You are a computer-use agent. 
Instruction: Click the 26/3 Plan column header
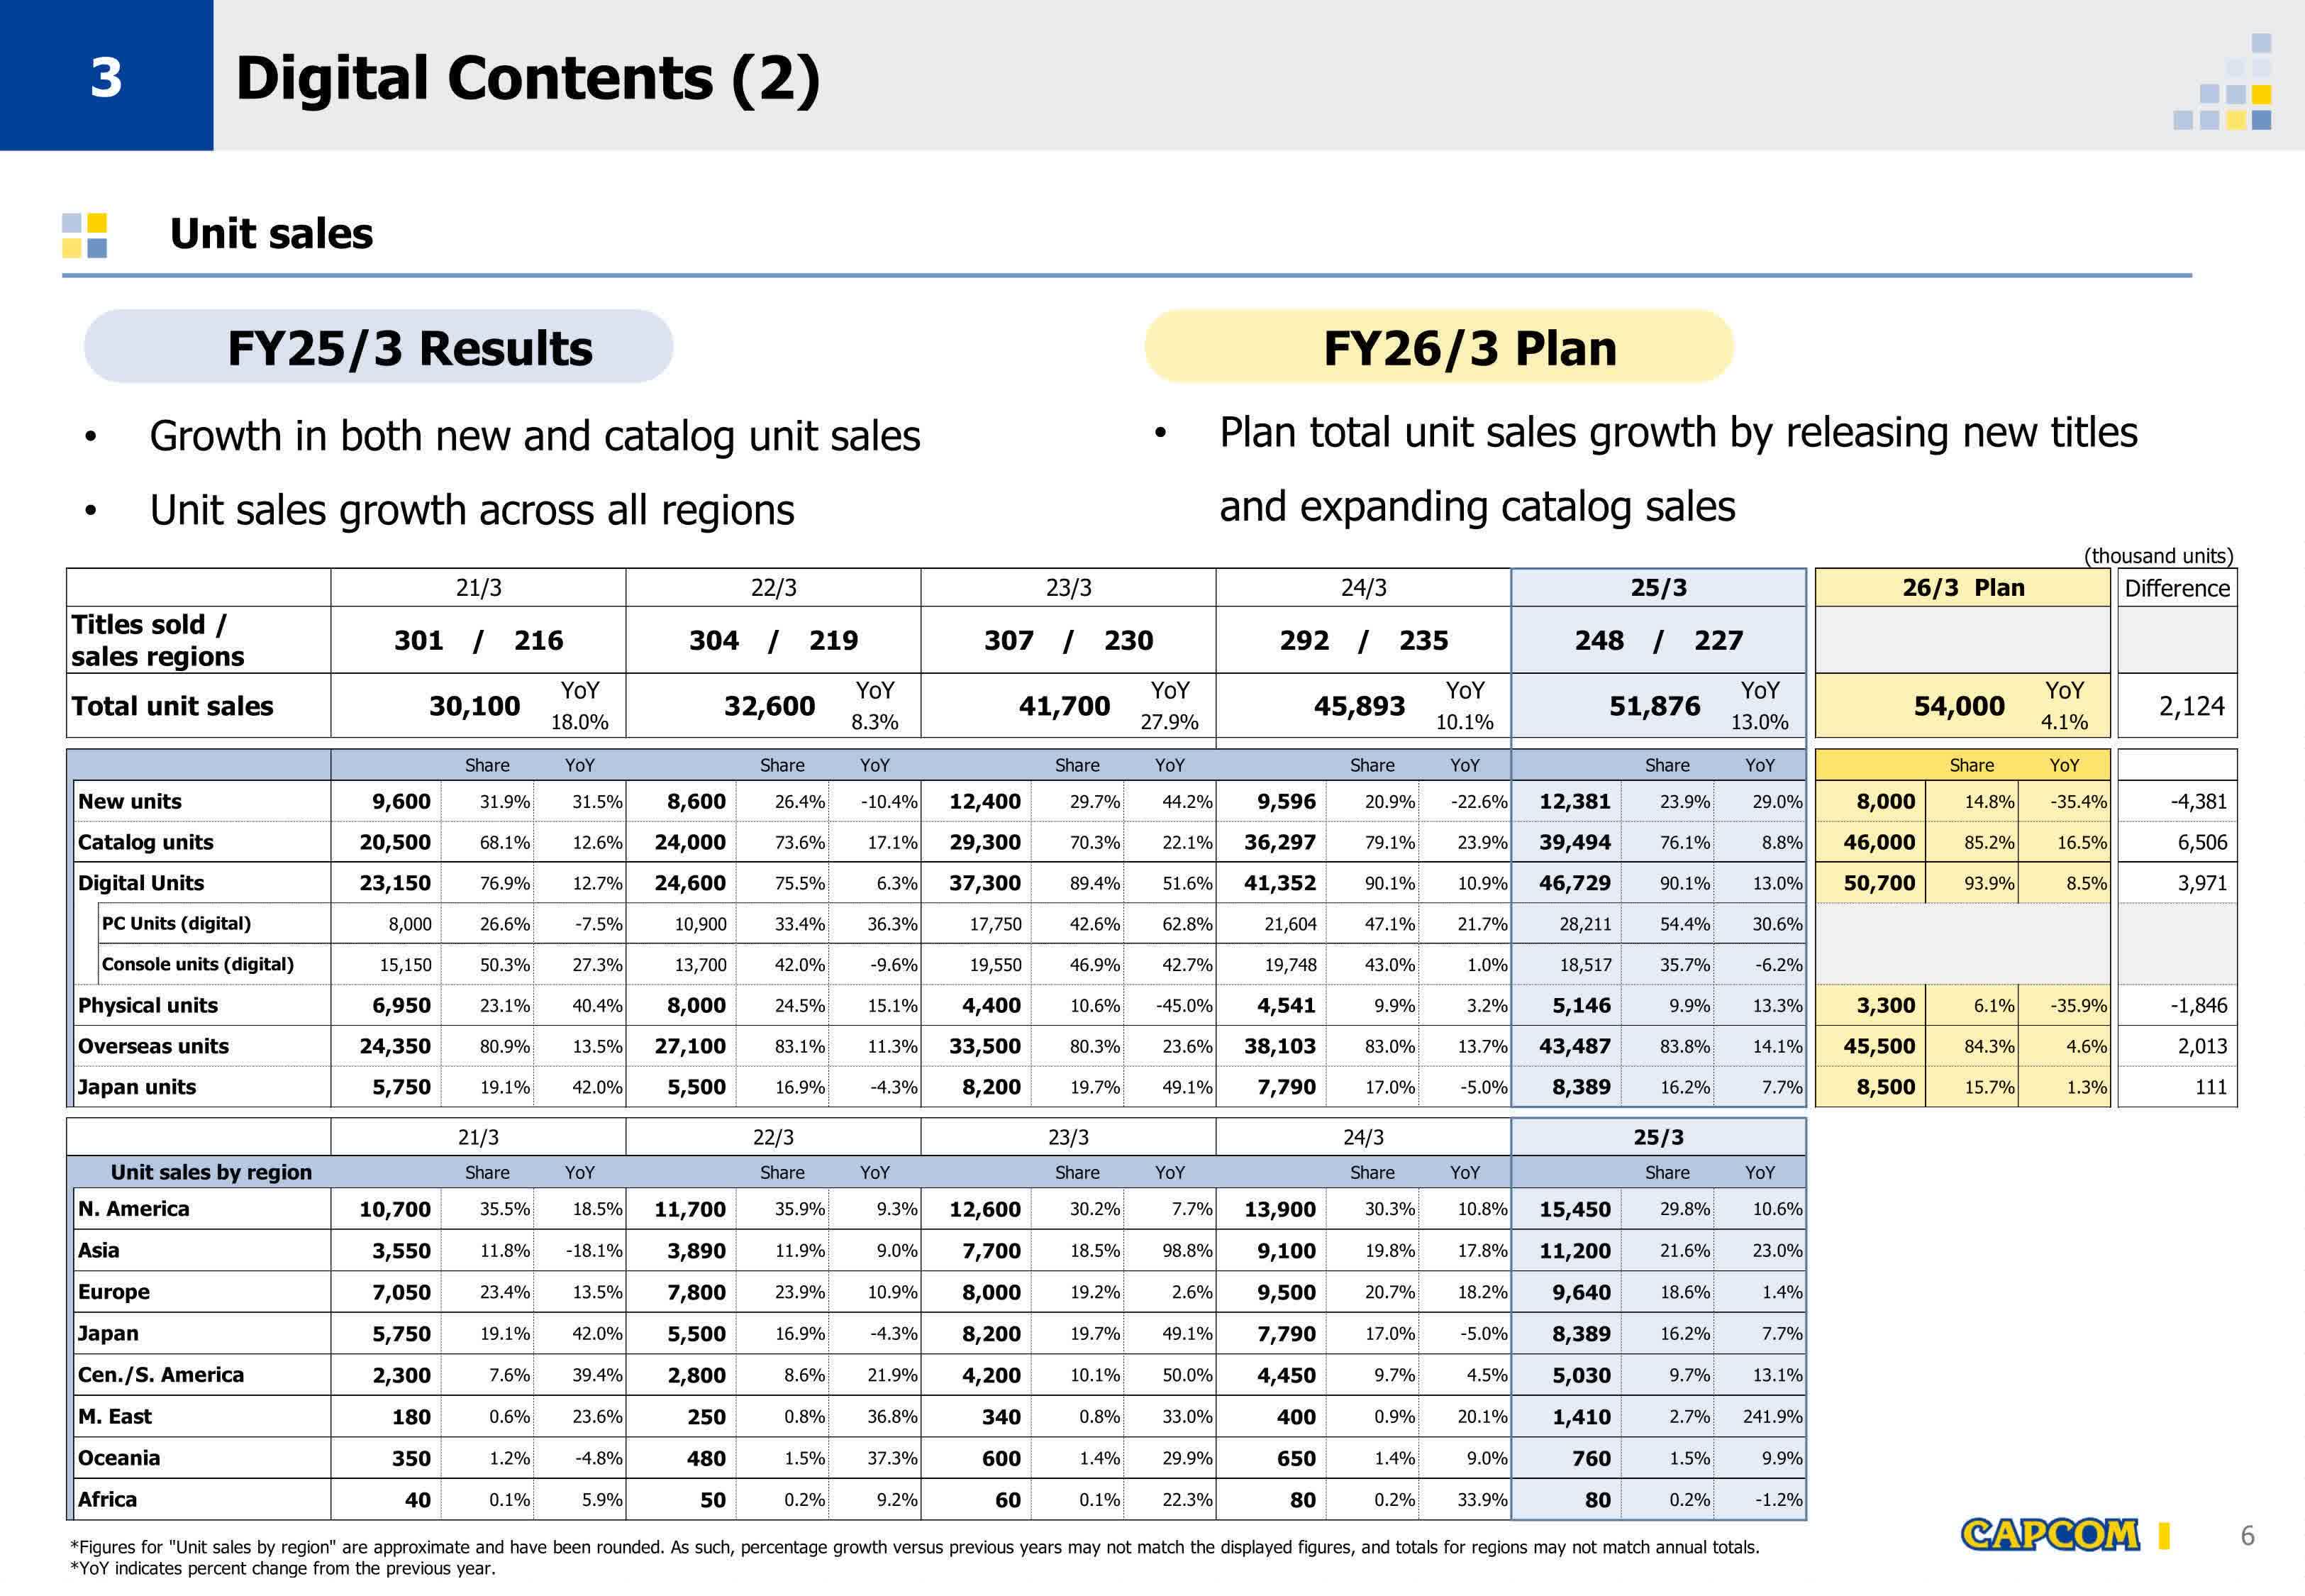pos(1962,588)
